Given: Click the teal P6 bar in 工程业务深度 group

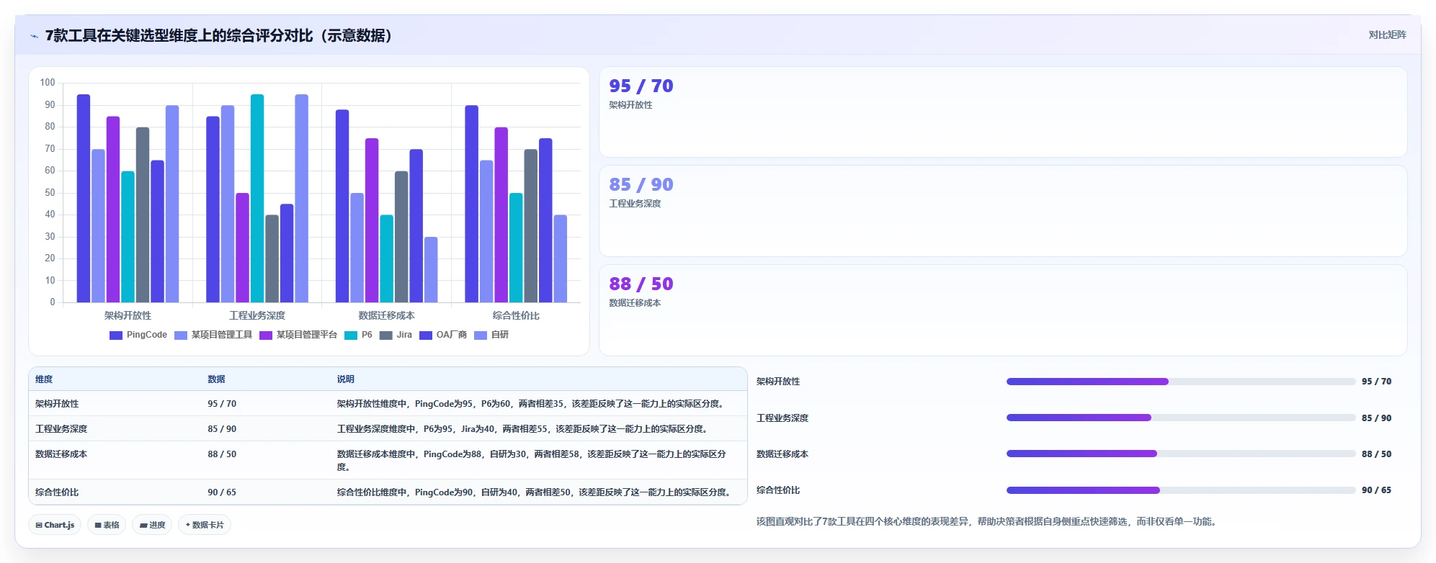Looking at the screenshot, I should point(257,198).
